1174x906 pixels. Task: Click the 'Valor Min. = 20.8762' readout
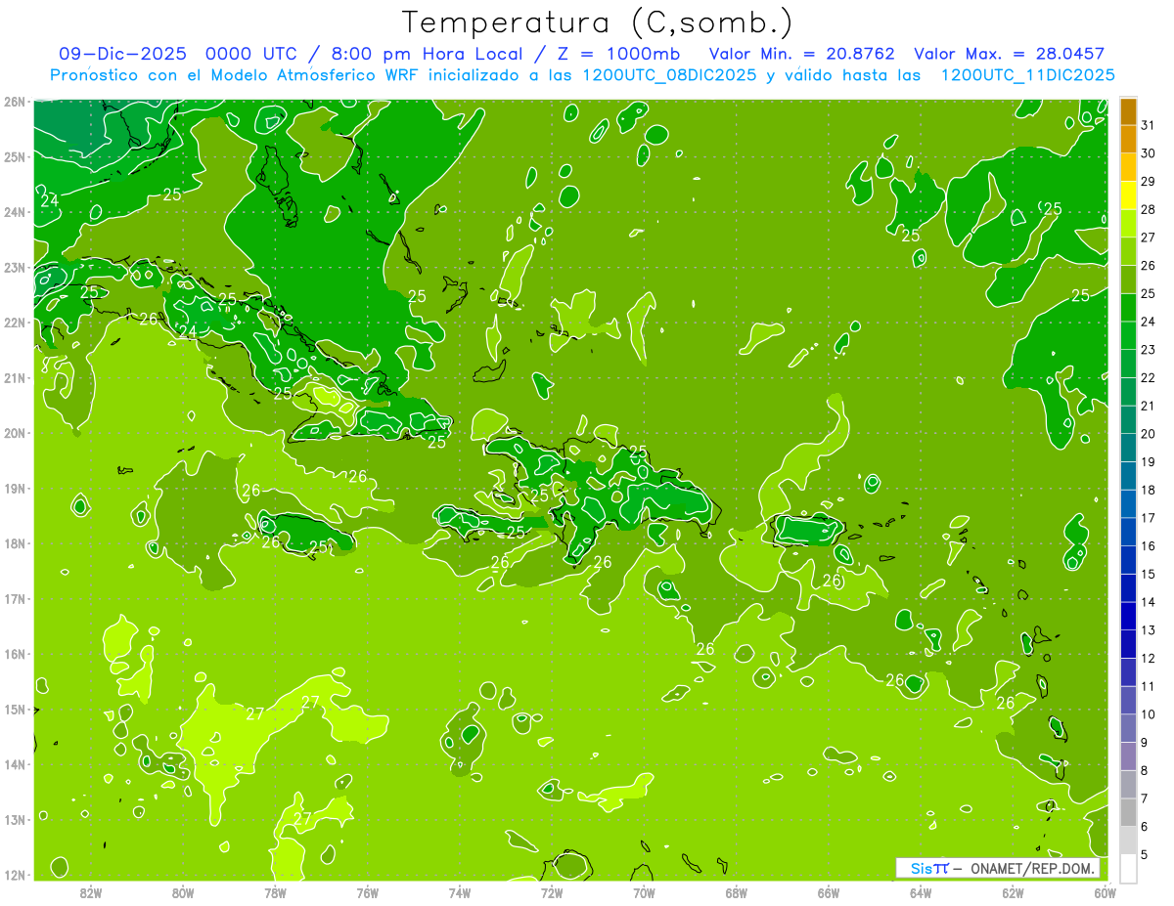point(801,54)
